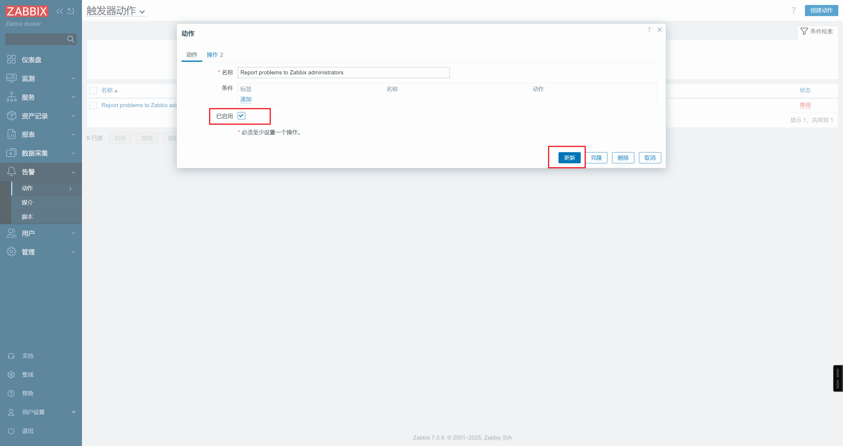Click the dialog help question mark
Screen dimensions: 843x446
coord(649,30)
